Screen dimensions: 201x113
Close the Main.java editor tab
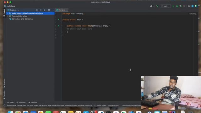(x=67, y=10)
